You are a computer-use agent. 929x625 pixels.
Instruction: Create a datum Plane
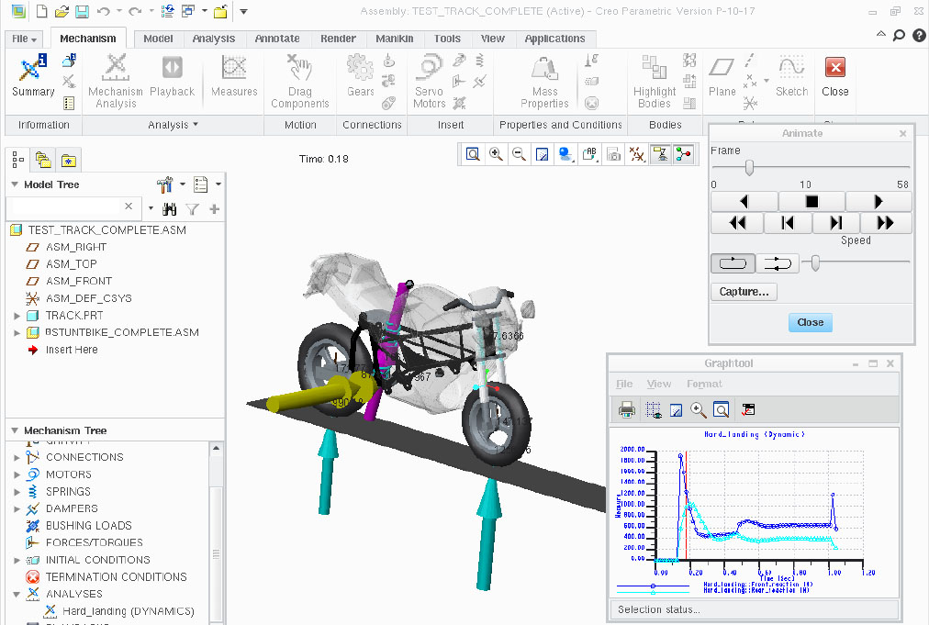(x=722, y=75)
